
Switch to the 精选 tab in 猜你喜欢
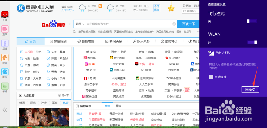point(119,106)
